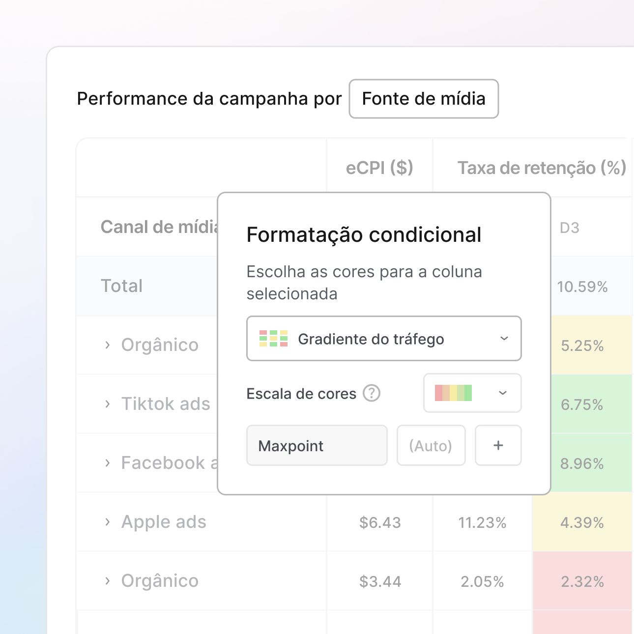The width and height of the screenshot is (634, 634).
Task: Click the plus button to add point
Action: (498, 445)
